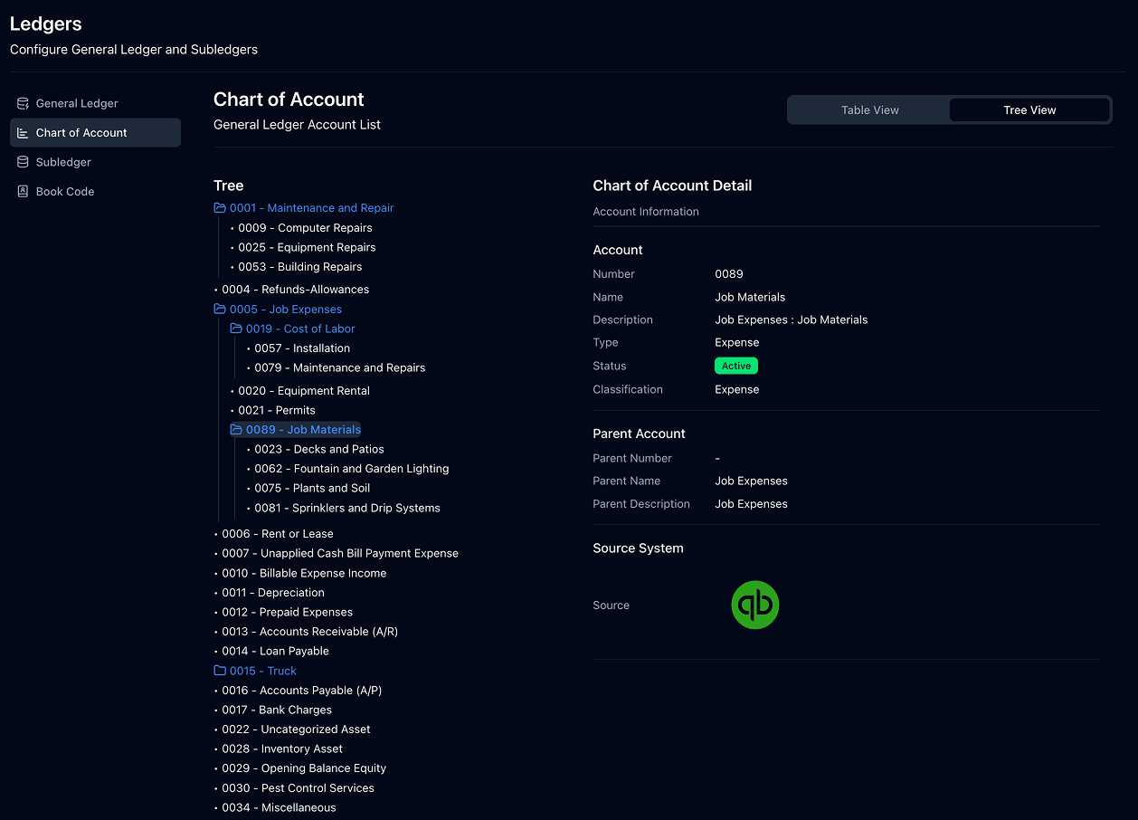Collapse the 0089 Job Materials folder icon
The width and height of the screenshot is (1138, 820).
point(236,430)
